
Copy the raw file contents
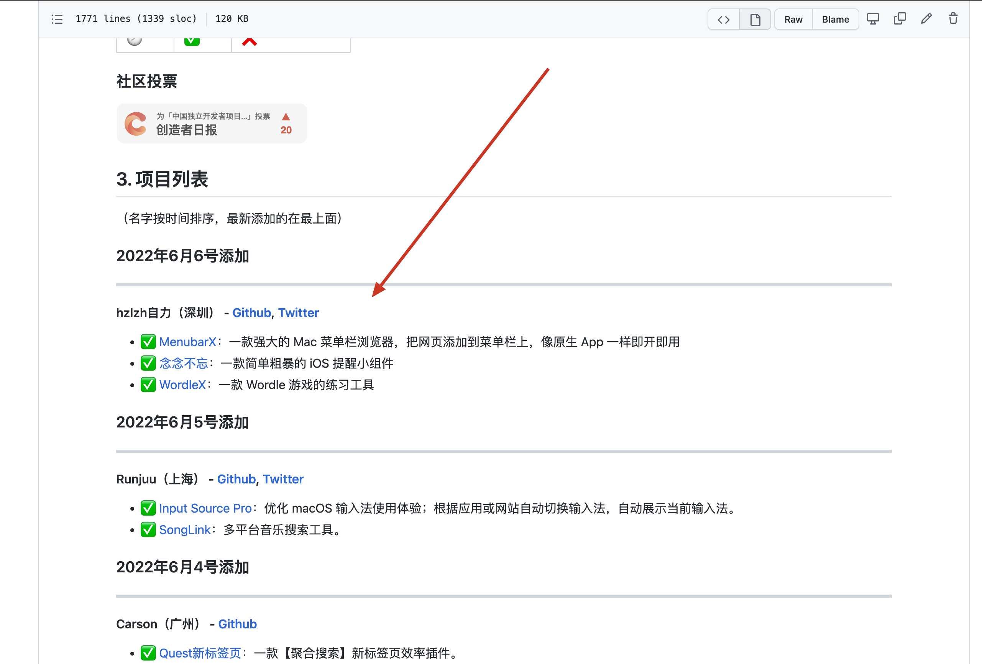tap(900, 19)
